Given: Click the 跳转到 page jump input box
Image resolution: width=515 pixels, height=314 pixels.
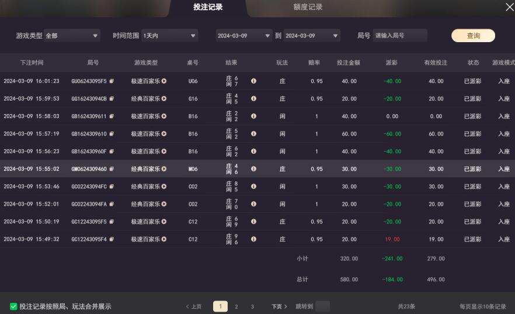Looking at the screenshot, I should pyautogui.click(x=322, y=306).
